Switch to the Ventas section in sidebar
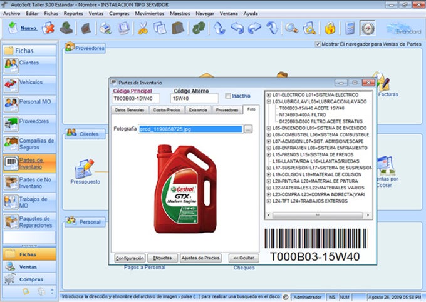Viewport: 426px width, 302px height. (x=29, y=267)
